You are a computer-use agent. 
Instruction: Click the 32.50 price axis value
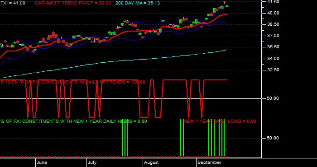[x=274, y=70]
